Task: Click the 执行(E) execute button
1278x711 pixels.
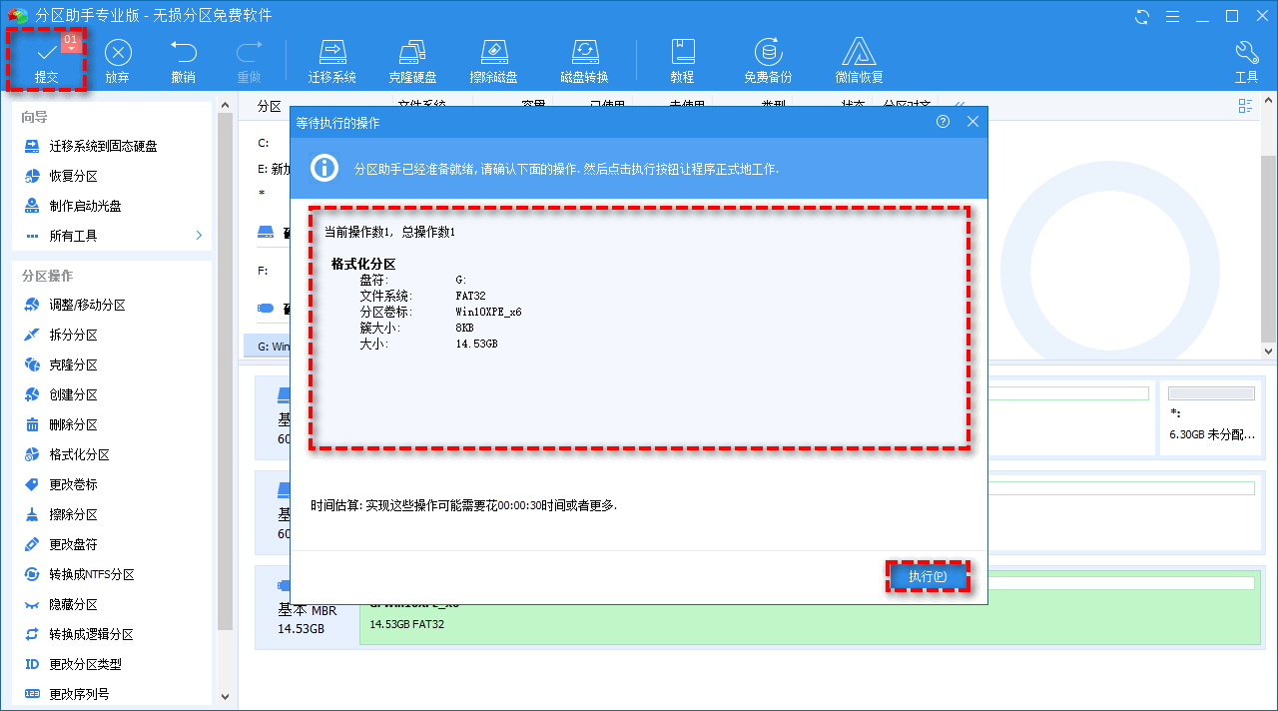Action: [x=928, y=576]
